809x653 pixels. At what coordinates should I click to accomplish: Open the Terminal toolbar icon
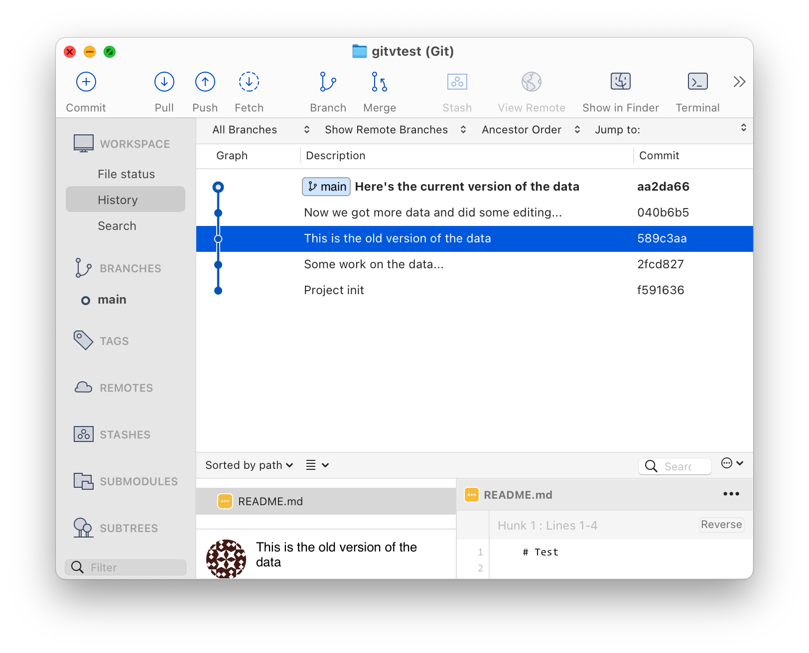(x=697, y=81)
